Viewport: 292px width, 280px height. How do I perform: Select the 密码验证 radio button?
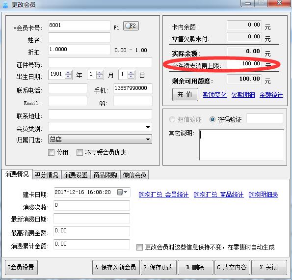[212, 119]
